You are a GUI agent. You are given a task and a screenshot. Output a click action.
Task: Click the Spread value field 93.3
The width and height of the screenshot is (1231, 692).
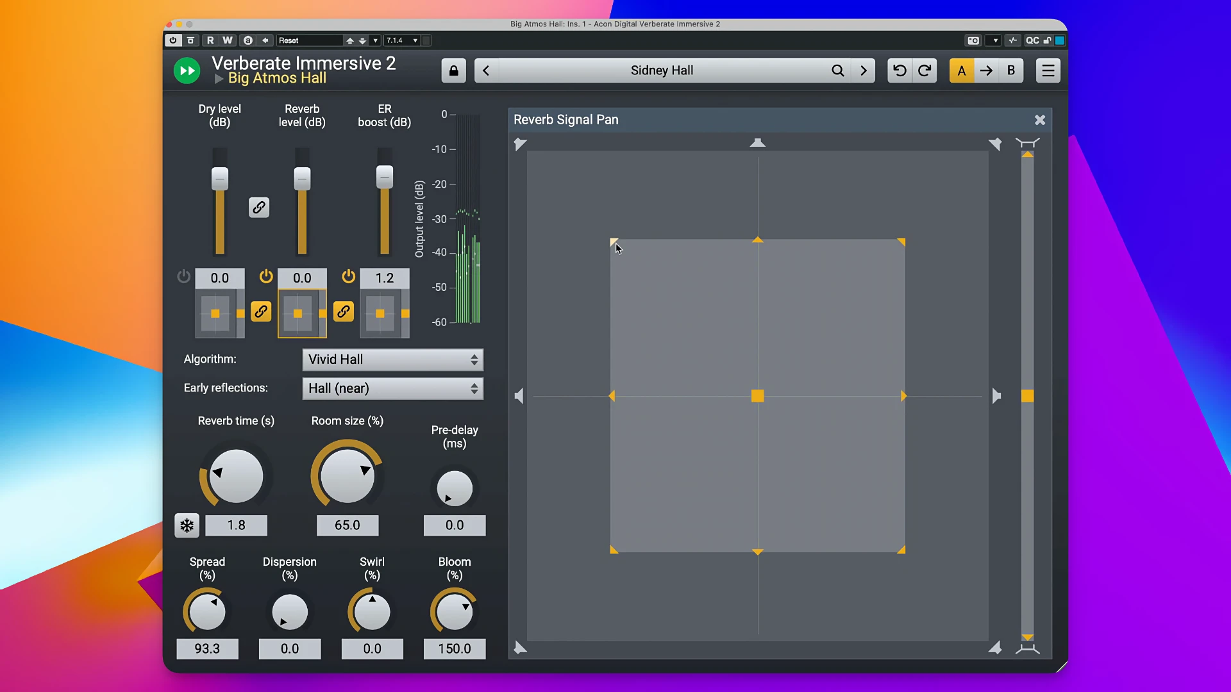pos(207,649)
